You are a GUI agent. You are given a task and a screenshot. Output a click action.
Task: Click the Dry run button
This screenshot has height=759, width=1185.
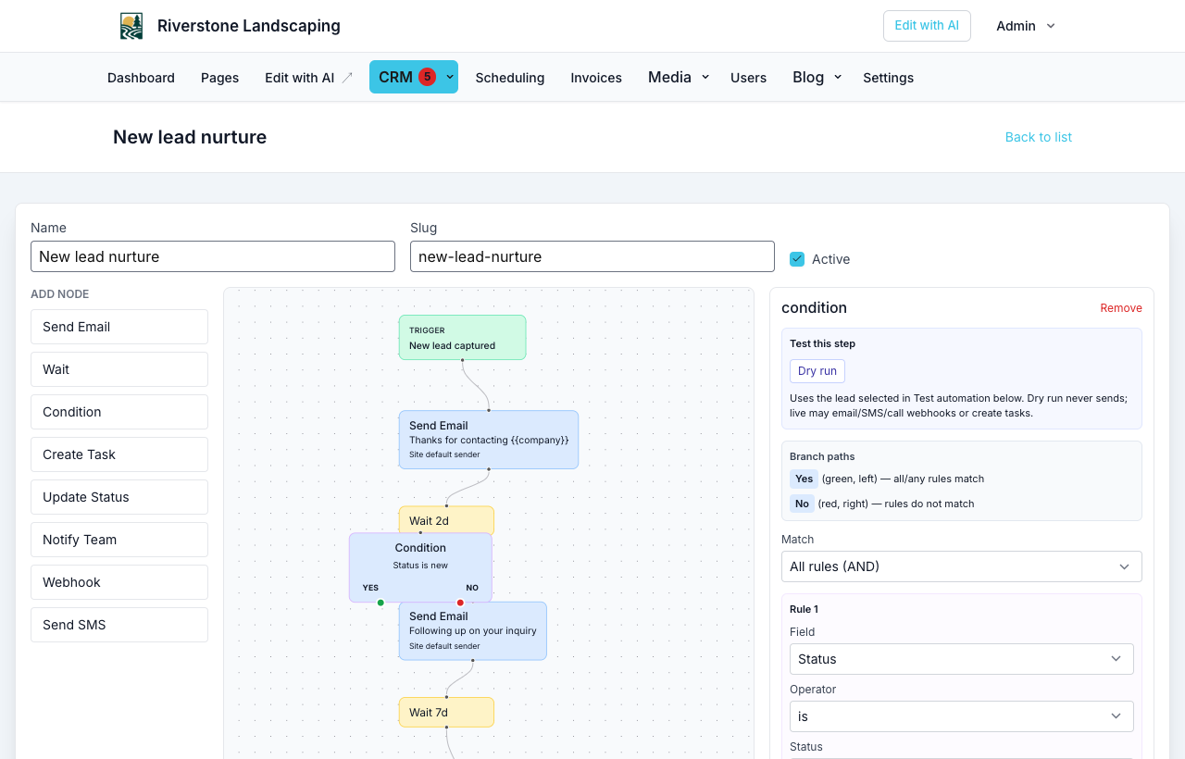coord(817,371)
